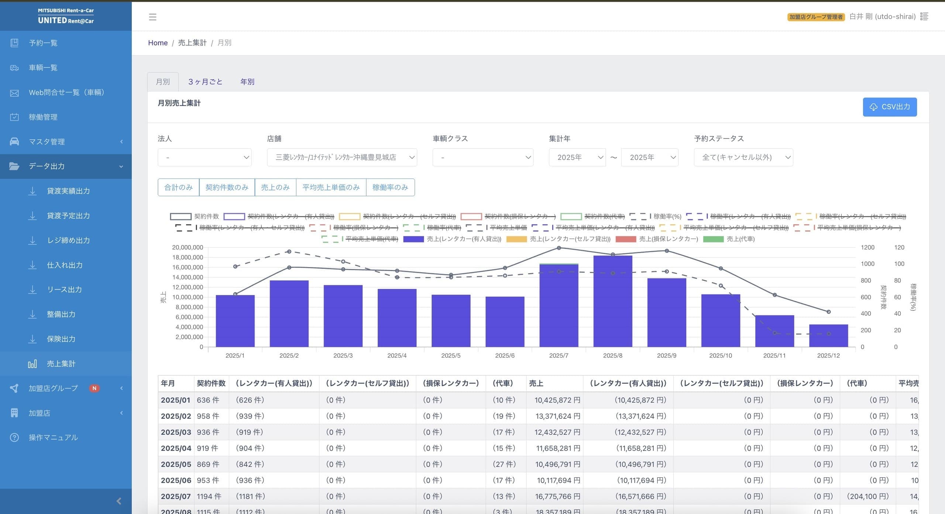The height and width of the screenshot is (514, 945).
Task: Open 操作マニュアル from the sidebar
Action: tap(53, 438)
